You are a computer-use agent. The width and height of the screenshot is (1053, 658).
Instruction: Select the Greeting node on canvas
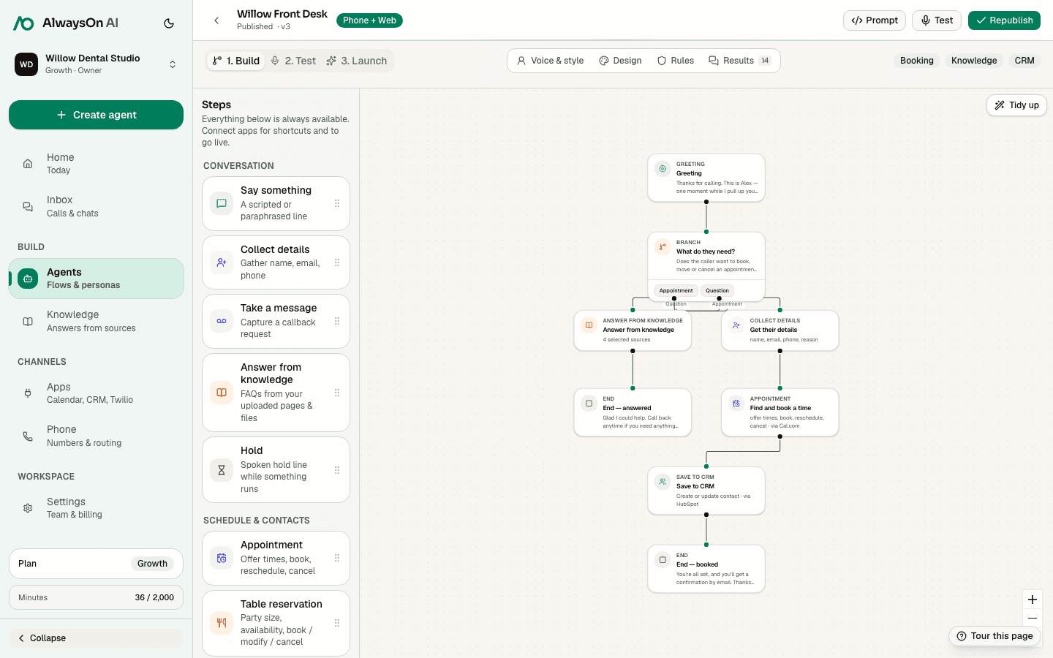point(706,178)
